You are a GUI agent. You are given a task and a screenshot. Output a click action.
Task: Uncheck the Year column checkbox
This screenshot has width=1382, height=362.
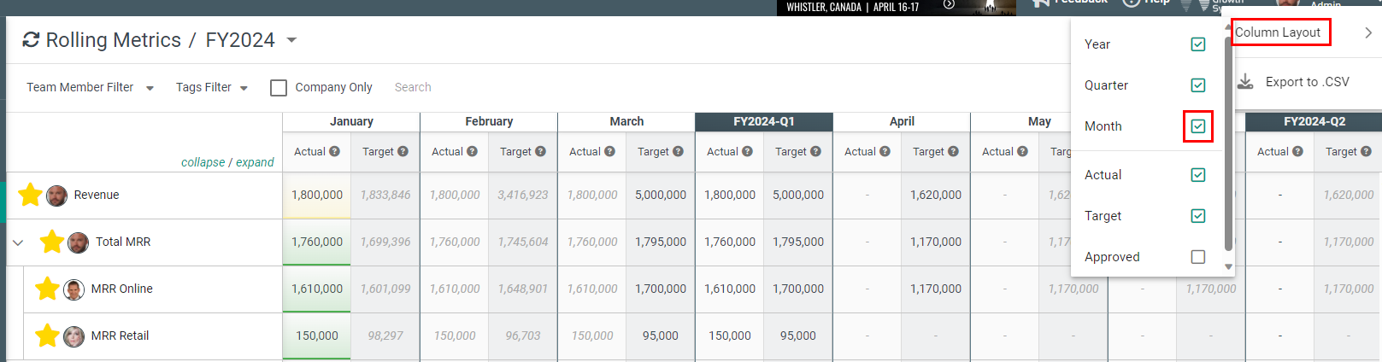1198,44
